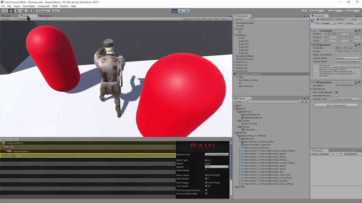Open the GameObject menu
This screenshot has width=362, height=203.
tap(29, 6)
